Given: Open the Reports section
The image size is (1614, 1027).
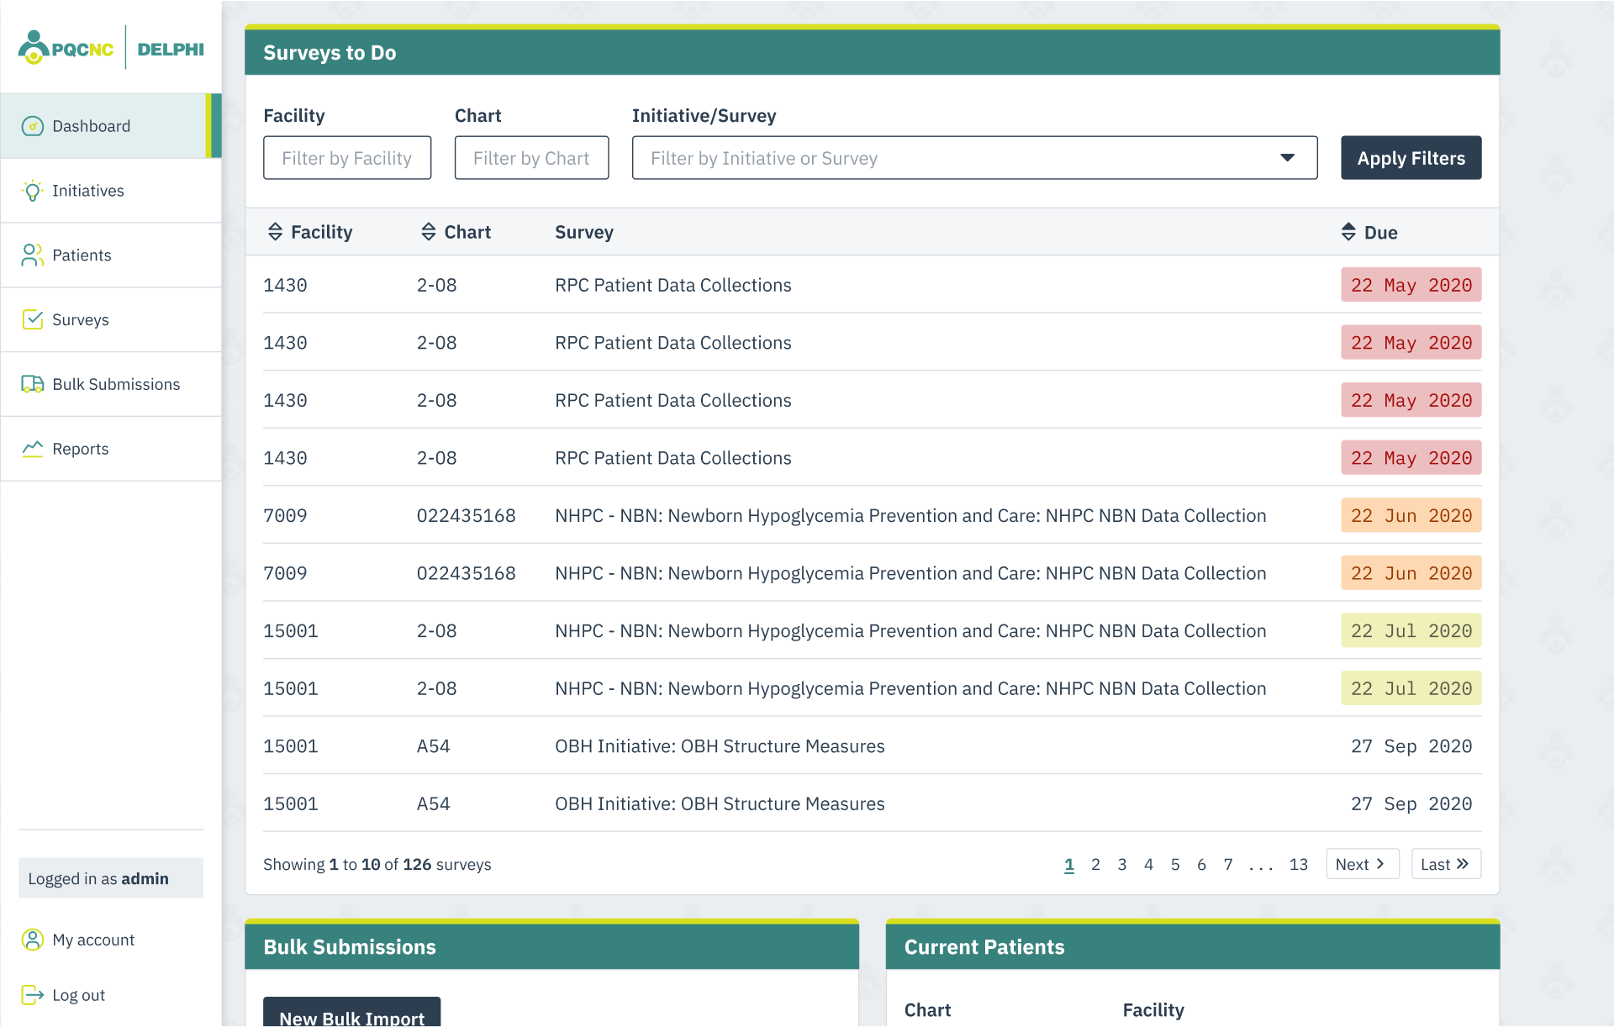Looking at the screenshot, I should [111, 449].
